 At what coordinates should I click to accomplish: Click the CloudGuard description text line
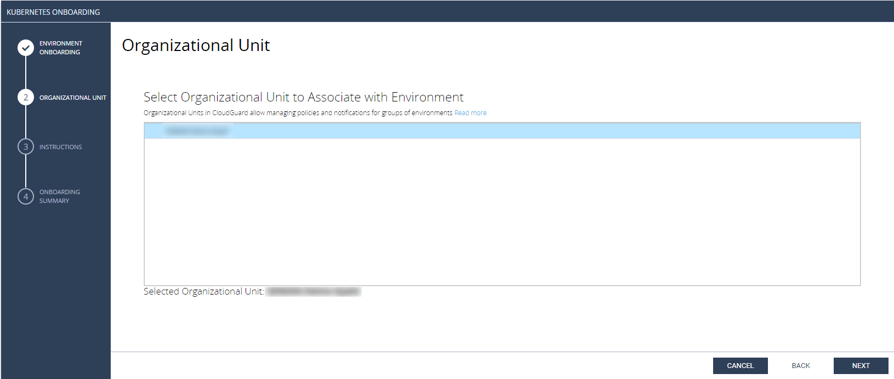click(x=298, y=113)
